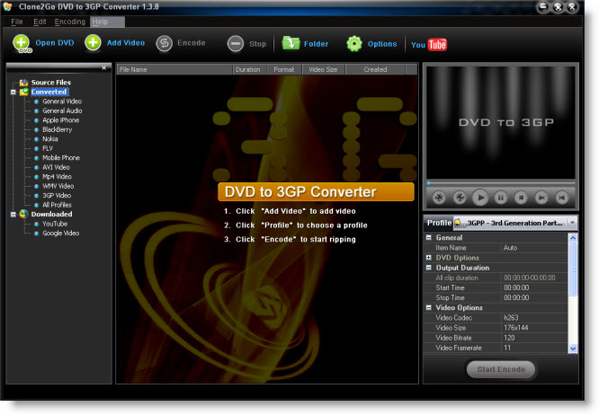The height and width of the screenshot is (415, 599).
Task: Select FLV in tree
Action: tap(48, 148)
